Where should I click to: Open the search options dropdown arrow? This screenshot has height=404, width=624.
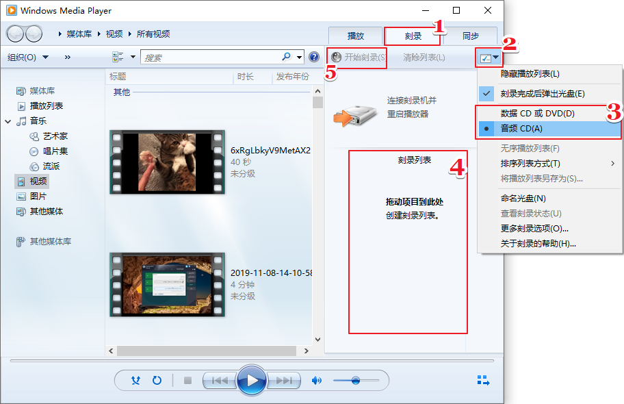click(299, 57)
